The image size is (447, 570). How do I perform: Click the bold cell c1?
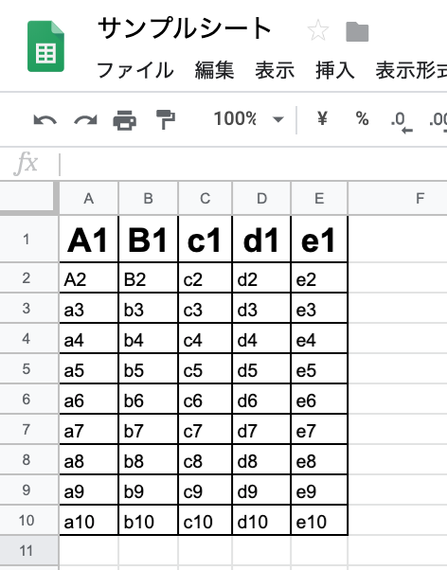coord(206,240)
